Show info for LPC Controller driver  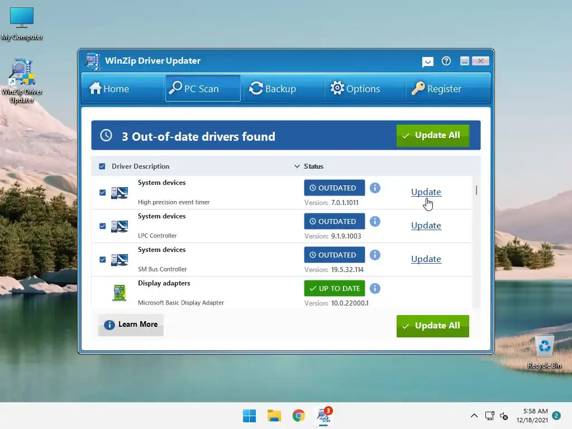tap(375, 221)
